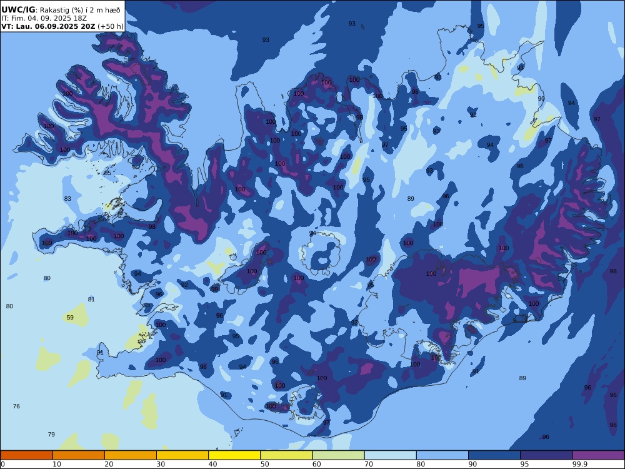Click the '20' tick label on color scale
This screenshot has width=625, height=469.
pos(108,464)
